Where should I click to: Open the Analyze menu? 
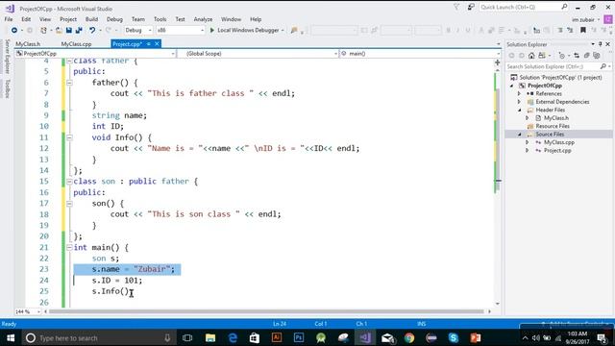203,19
